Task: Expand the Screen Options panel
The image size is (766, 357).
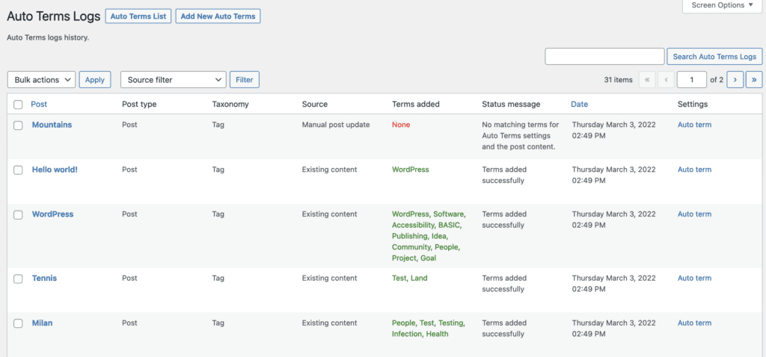Action: [x=720, y=5]
